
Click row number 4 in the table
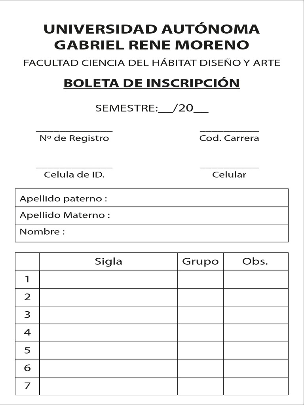[27, 333]
